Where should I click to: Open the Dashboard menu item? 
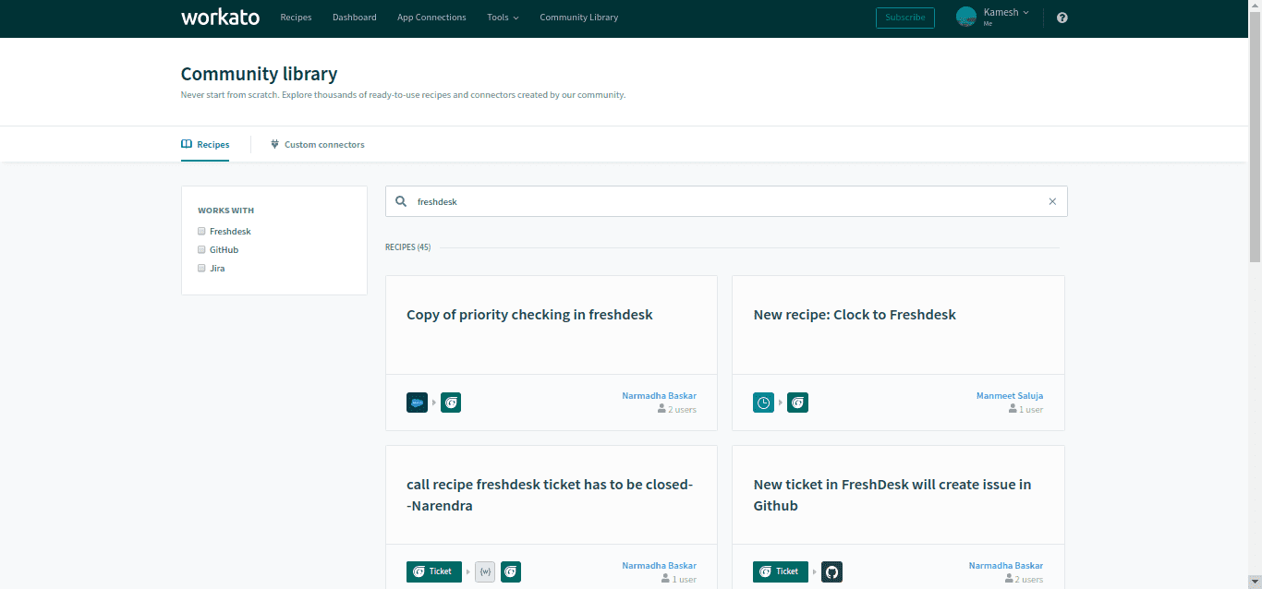(x=355, y=17)
